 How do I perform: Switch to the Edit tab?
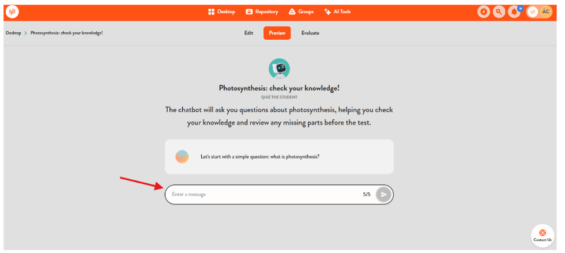coord(248,33)
